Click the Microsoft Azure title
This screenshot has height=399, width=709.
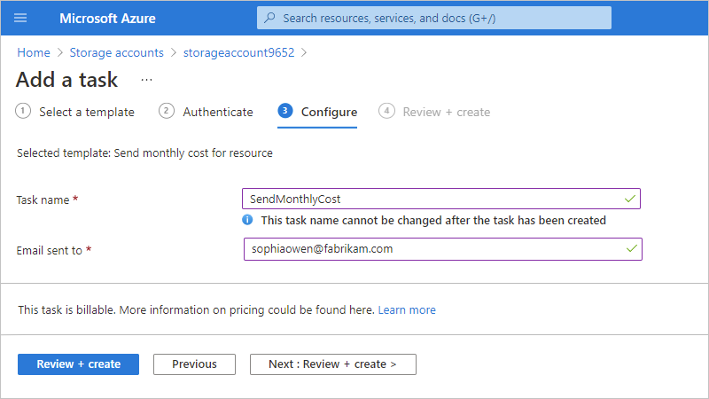pyautogui.click(x=107, y=18)
